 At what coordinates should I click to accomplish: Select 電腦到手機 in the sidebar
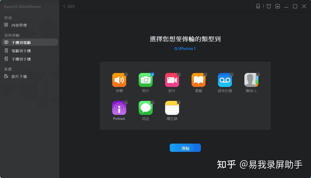pos(30,51)
